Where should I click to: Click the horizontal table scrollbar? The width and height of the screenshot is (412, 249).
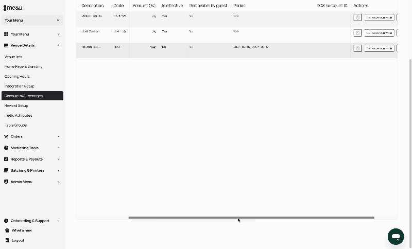[251, 218]
